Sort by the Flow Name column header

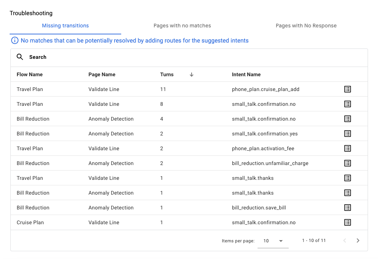click(x=30, y=74)
